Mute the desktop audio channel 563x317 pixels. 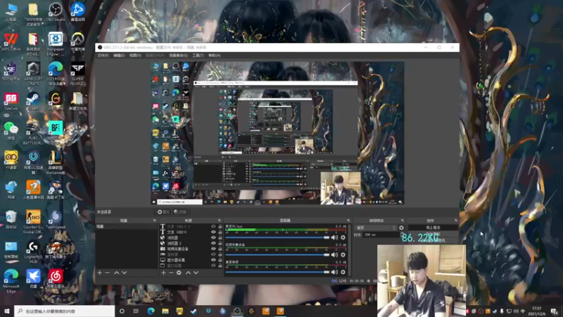coord(335,272)
